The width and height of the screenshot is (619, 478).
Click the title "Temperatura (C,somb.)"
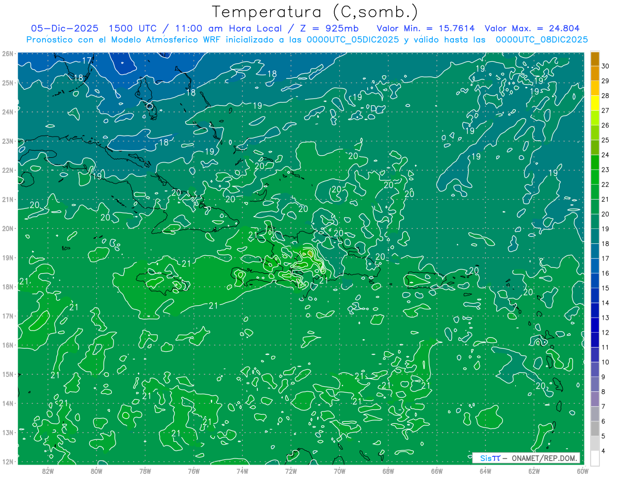pos(315,12)
